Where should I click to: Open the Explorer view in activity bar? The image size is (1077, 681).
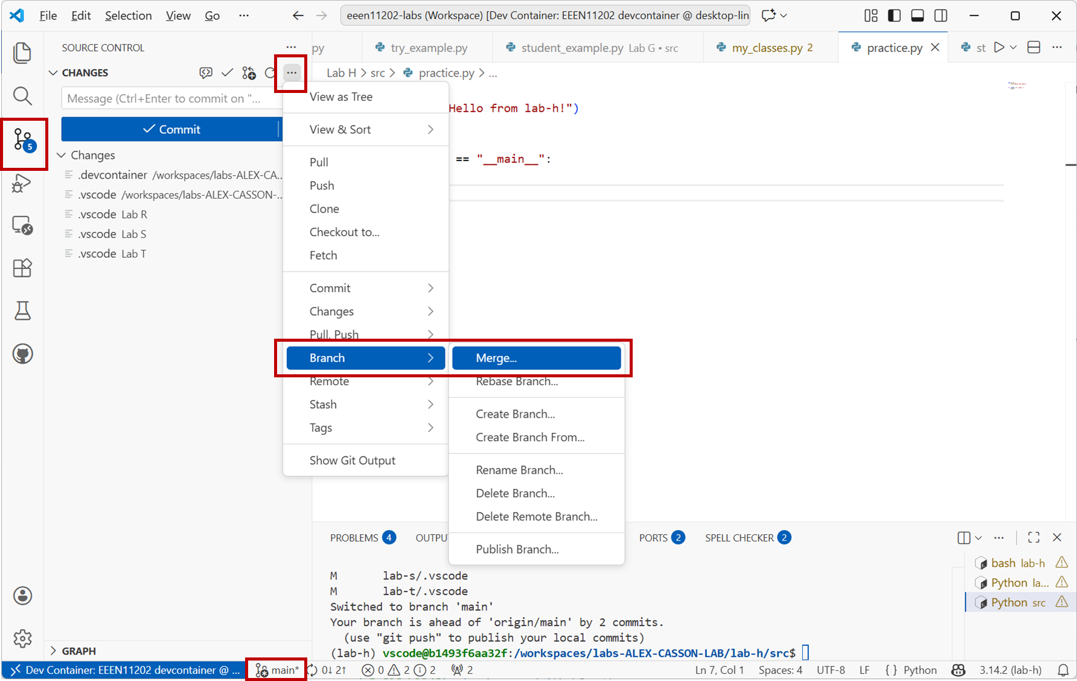point(22,53)
